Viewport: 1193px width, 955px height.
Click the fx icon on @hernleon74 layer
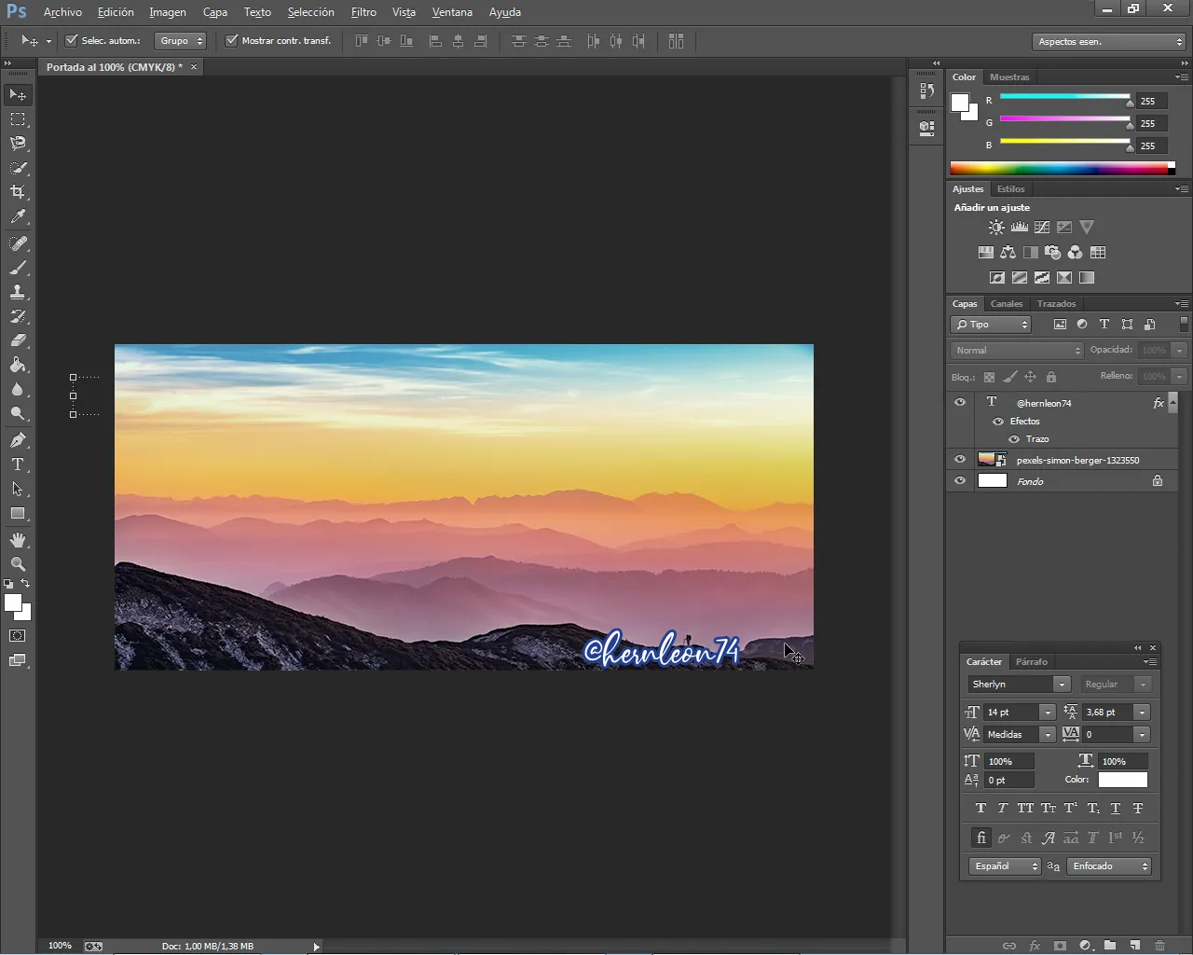(1159, 403)
